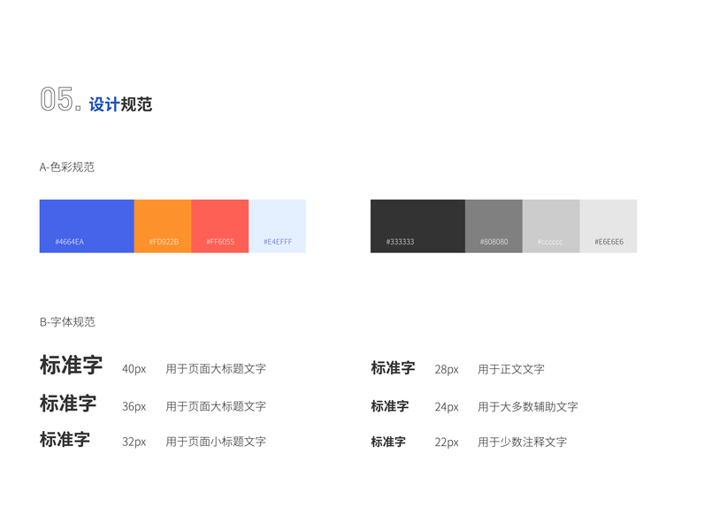Choose the #E6E6E6 pale gray swatch
The height and width of the screenshot is (531, 727).
click(608, 226)
